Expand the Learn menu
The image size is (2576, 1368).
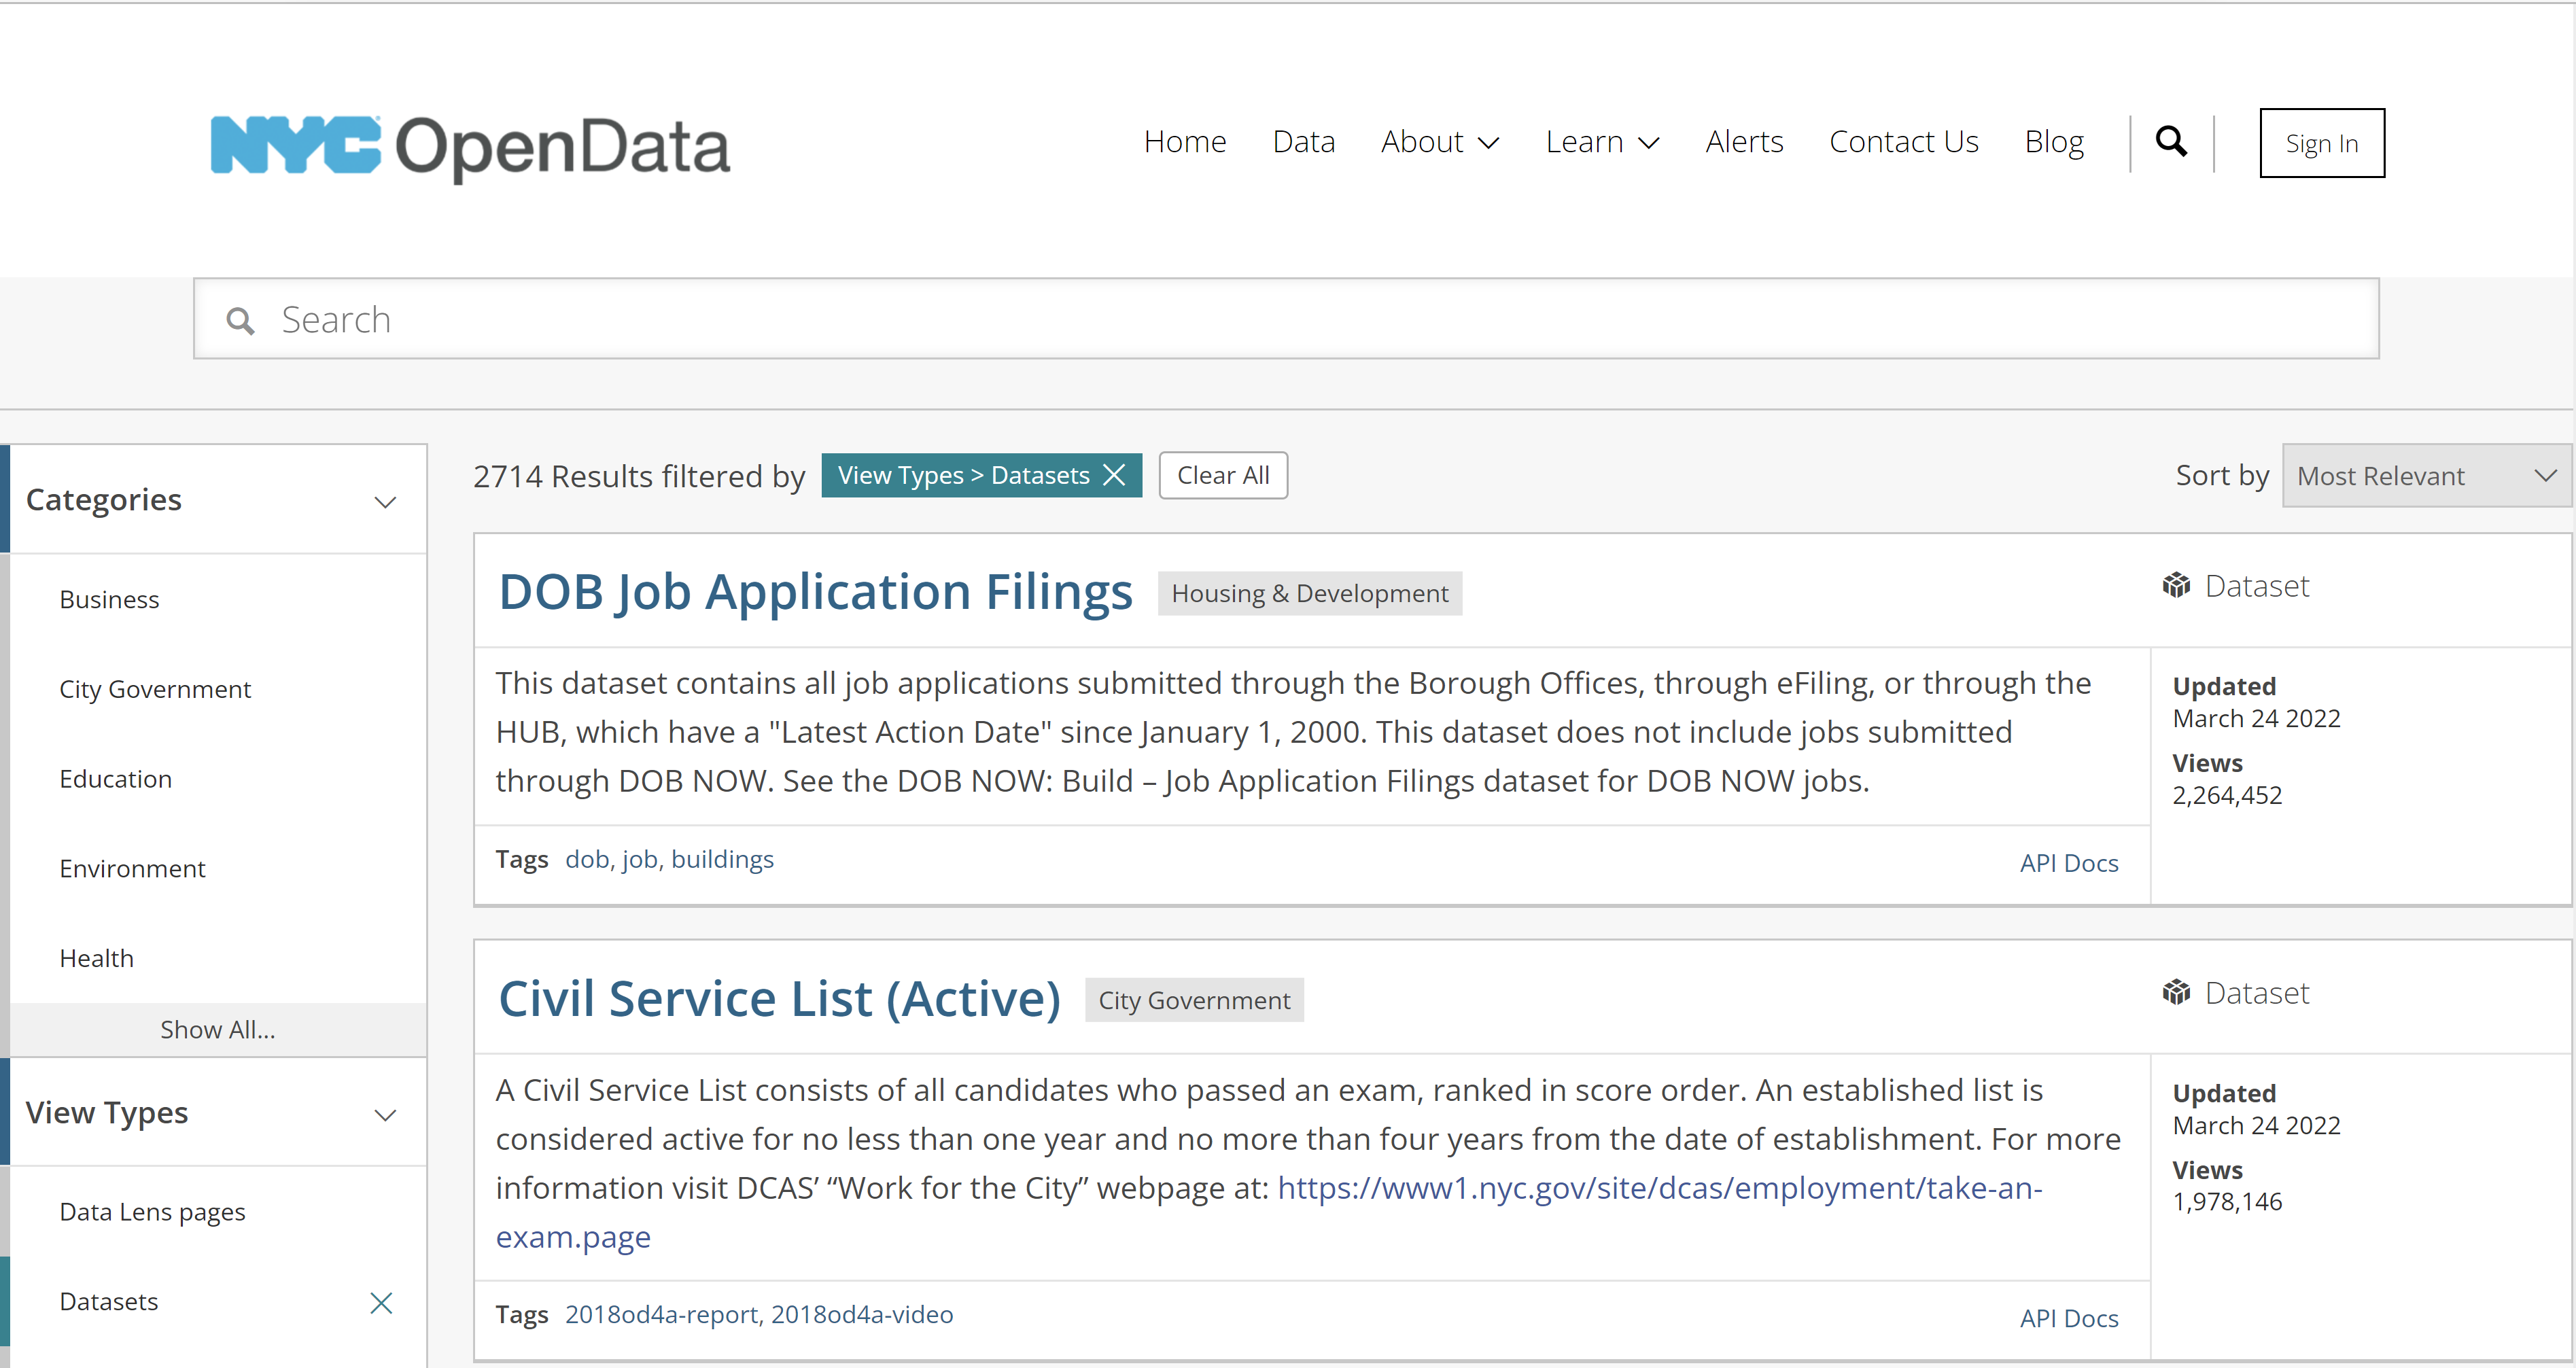coord(1601,142)
